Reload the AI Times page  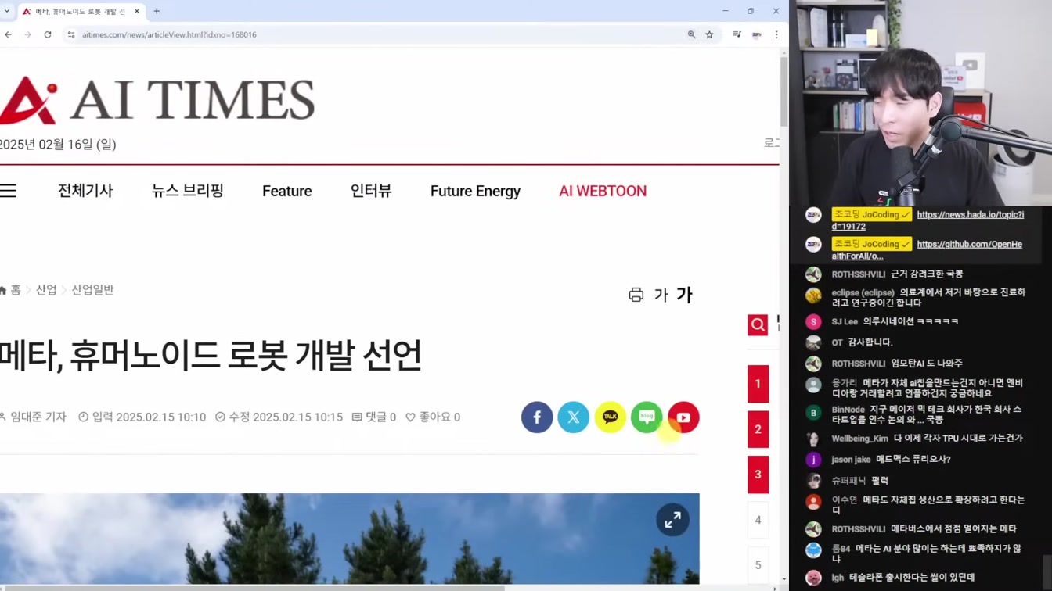pyautogui.click(x=48, y=34)
